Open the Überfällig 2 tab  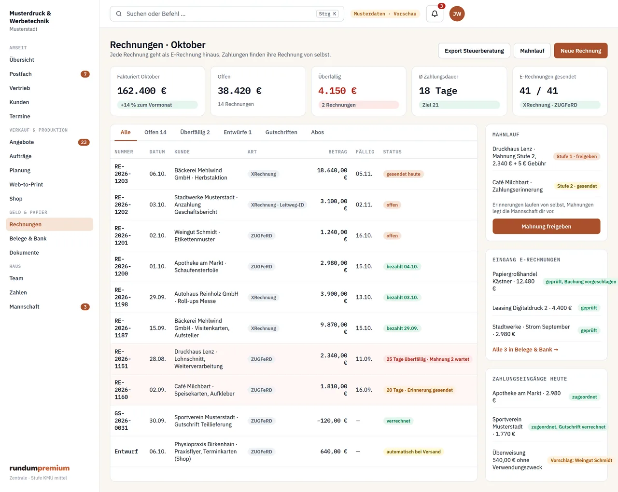195,132
